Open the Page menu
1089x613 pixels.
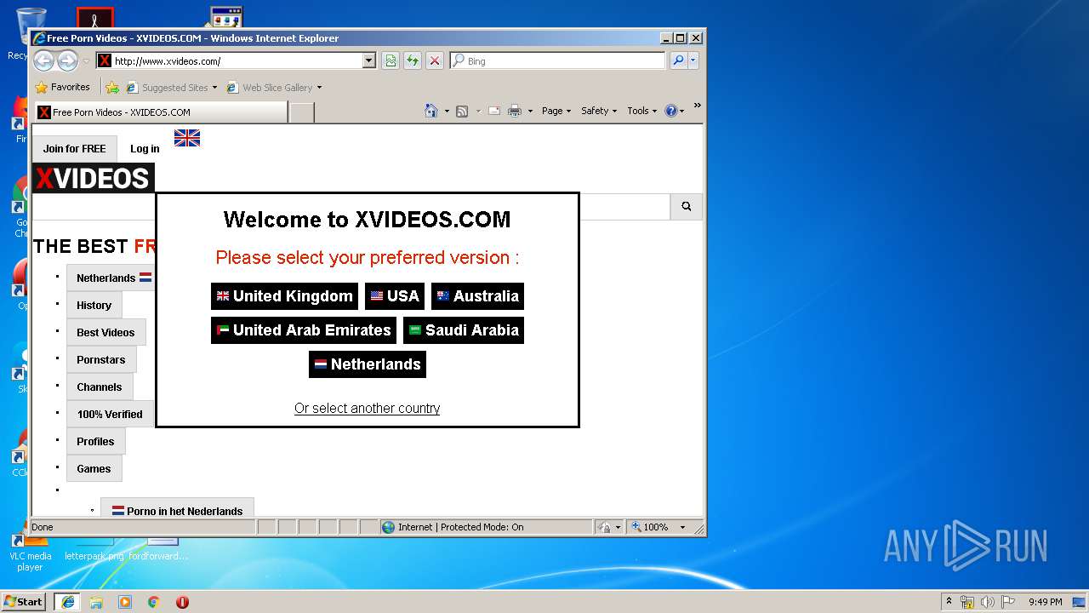(x=556, y=111)
